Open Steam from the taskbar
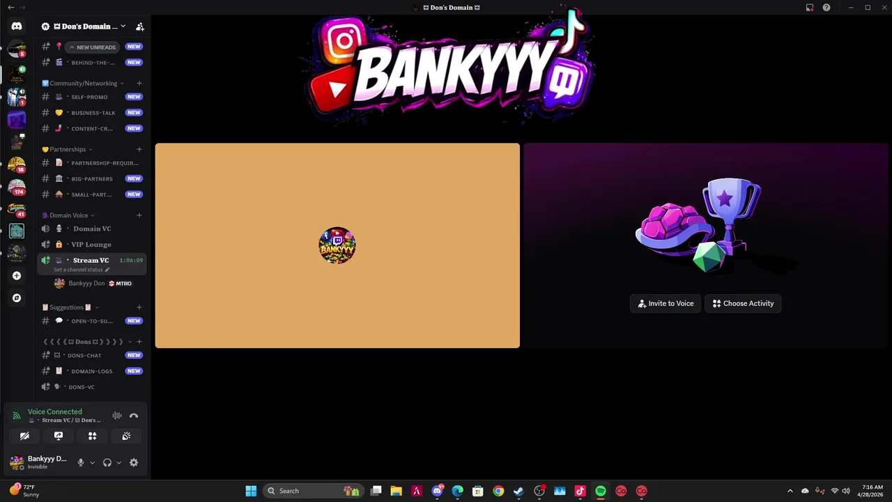 [518, 491]
